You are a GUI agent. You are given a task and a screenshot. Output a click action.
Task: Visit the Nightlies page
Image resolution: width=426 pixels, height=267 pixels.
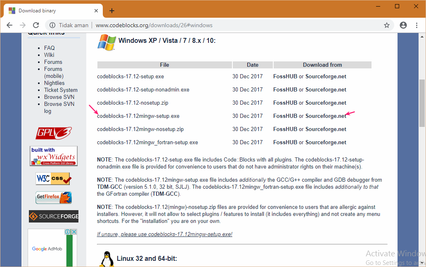54,83
